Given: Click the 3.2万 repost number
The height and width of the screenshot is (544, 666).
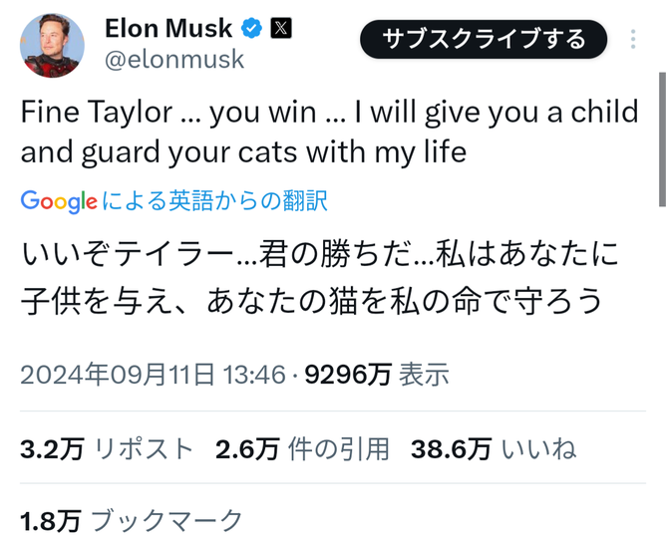Looking at the screenshot, I should pyautogui.click(x=52, y=448).
